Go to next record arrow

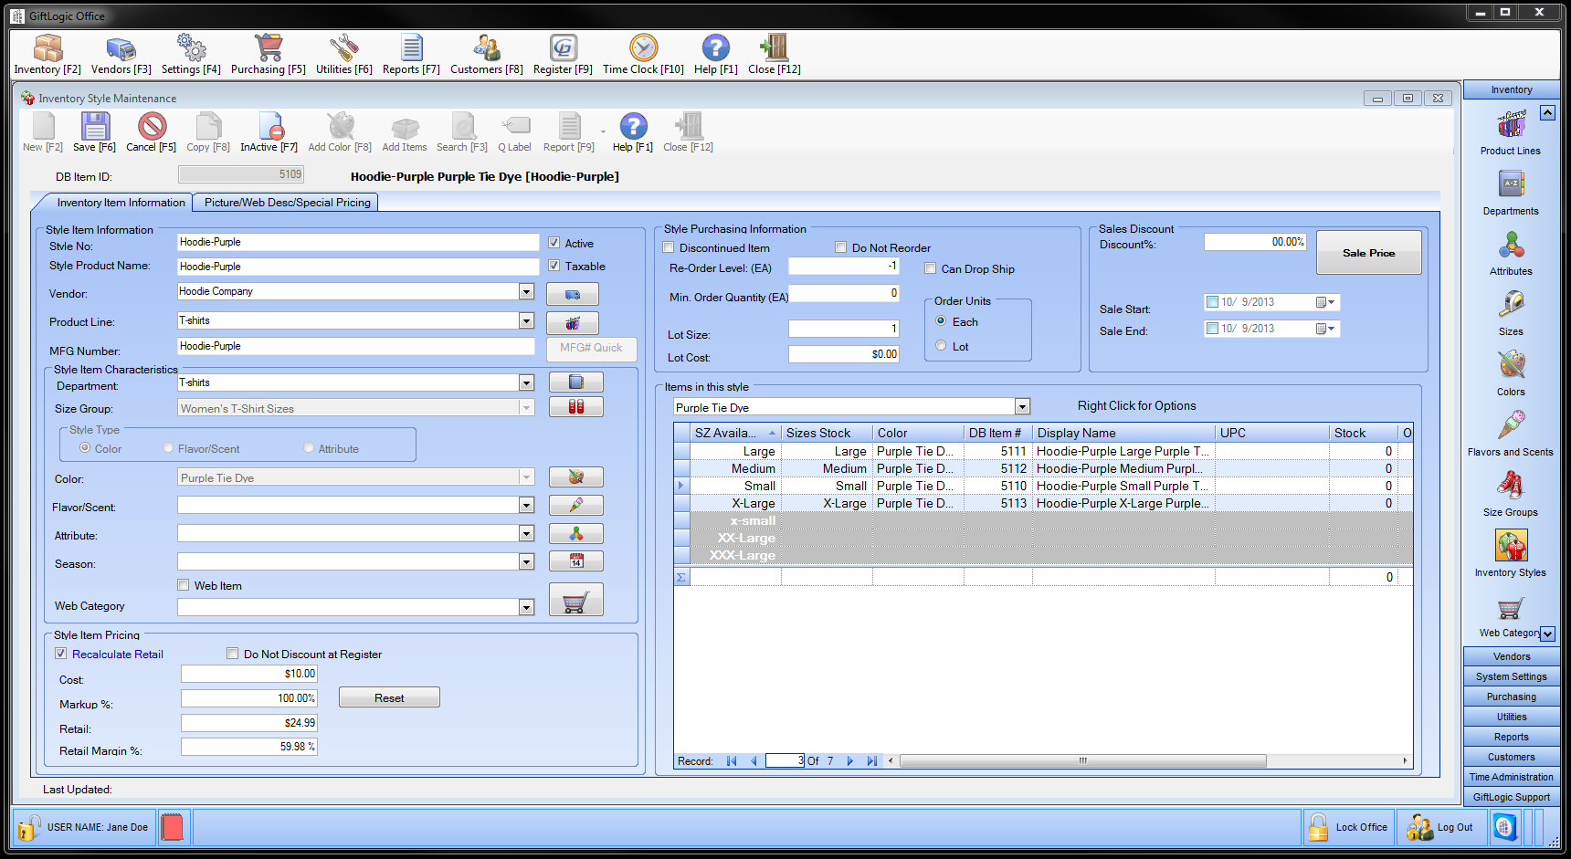[x=850, y=760]
